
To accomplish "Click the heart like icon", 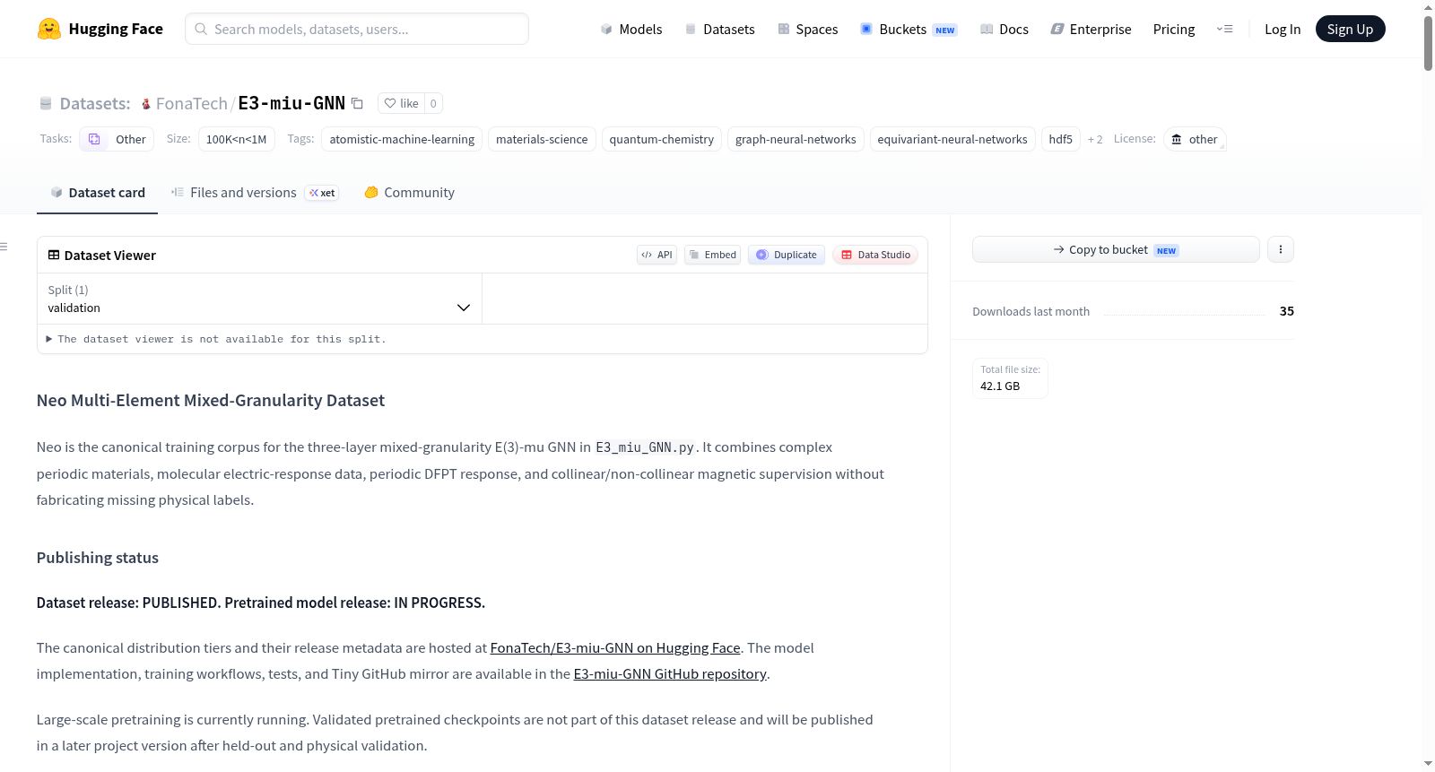I will click(x=390, y=103).
